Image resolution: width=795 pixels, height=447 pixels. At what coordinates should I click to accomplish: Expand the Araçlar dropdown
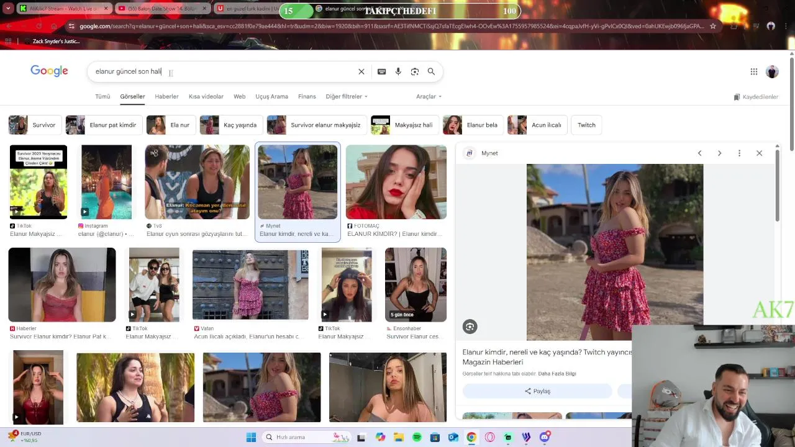[429, 97]
